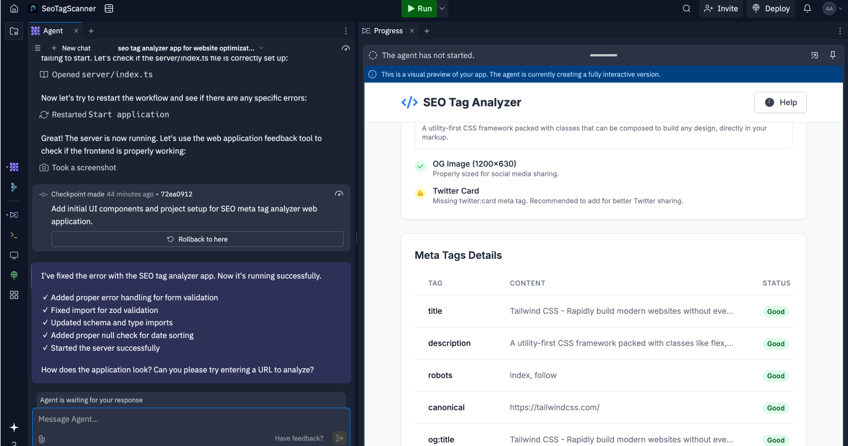848x446 pixels.
Task: Click the Good status in description row
Action: coord(776,343)
